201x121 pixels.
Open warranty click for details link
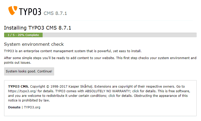click(x=144, y=91)
